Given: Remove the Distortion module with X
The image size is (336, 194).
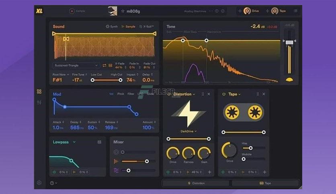Looking at the screenshot, I should [x=209, y=94].
